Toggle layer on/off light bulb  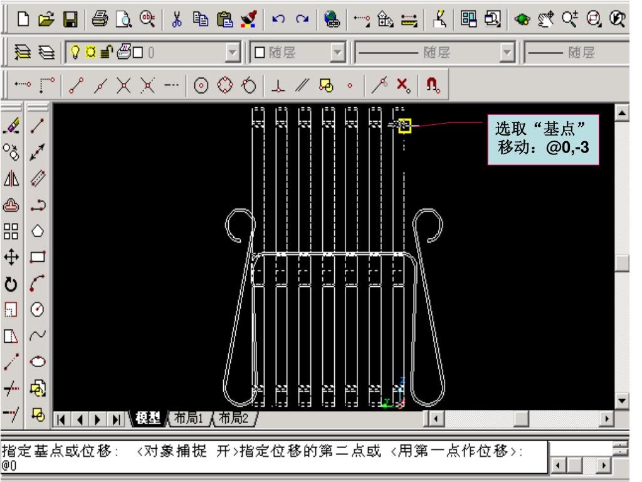pyautogui.click(x=75, y=52)
